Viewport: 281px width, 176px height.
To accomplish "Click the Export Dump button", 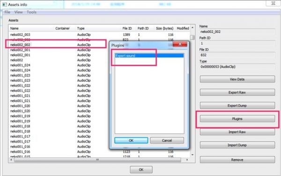I will [x=237, y=106].
